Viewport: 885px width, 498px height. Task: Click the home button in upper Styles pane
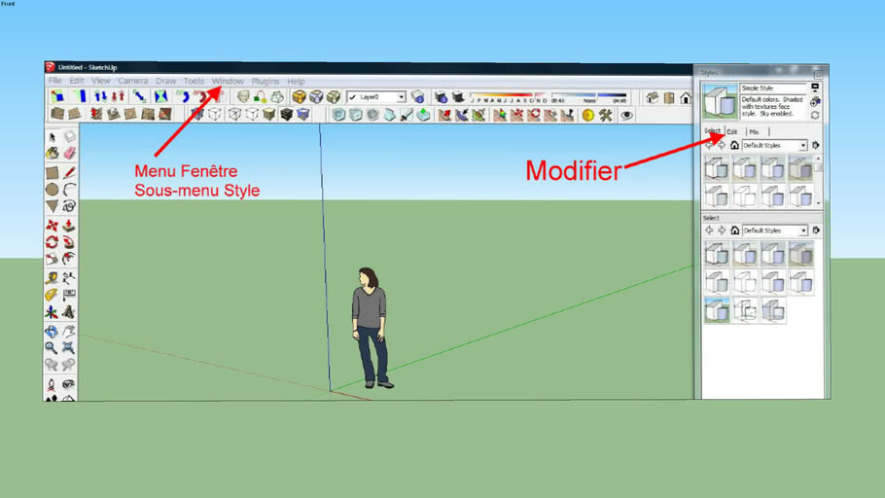[x=734, y=146]
